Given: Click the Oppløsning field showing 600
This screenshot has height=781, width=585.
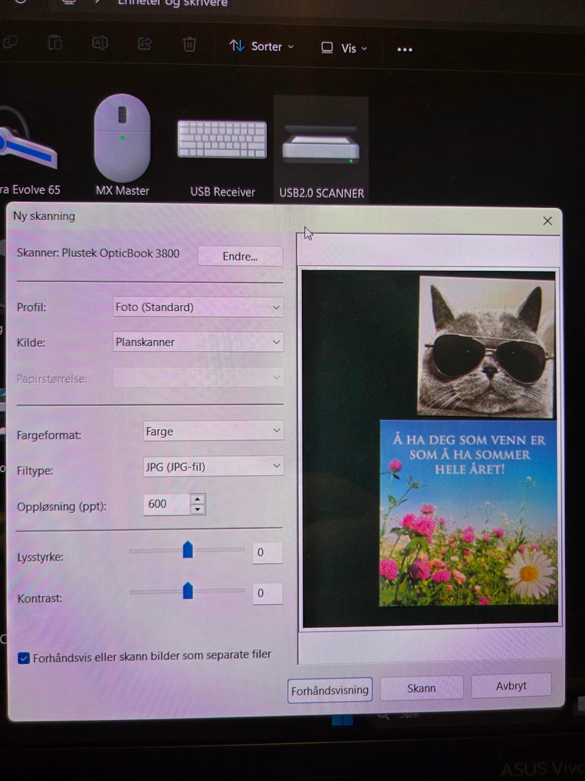Looking at the screenshot, I should click(167, 504).
